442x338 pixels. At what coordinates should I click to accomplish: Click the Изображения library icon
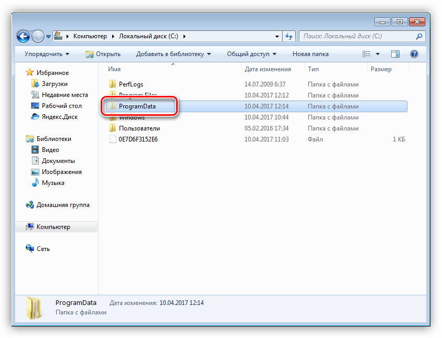tap(35, 171)
